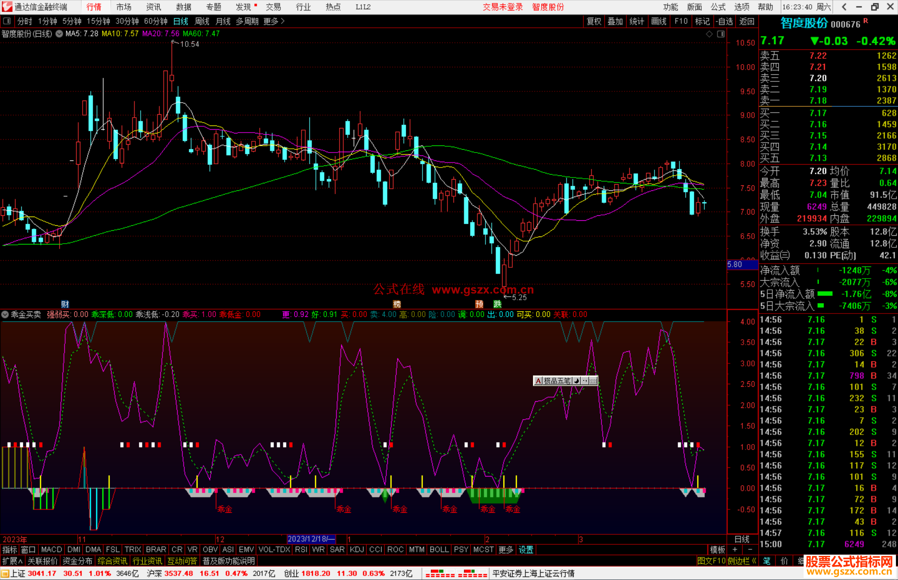Click the minus button beside 模板
Viewport: 898px width, 580px height.
pyautogui.click(x=750, y=550)
